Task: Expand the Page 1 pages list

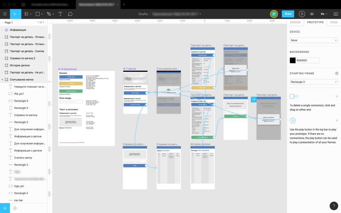Action: coord(2,22)
